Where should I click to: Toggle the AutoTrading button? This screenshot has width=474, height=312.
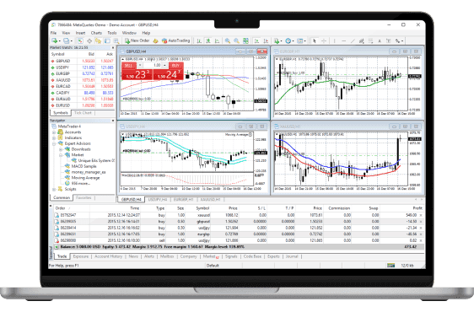(x=176, y=40)
